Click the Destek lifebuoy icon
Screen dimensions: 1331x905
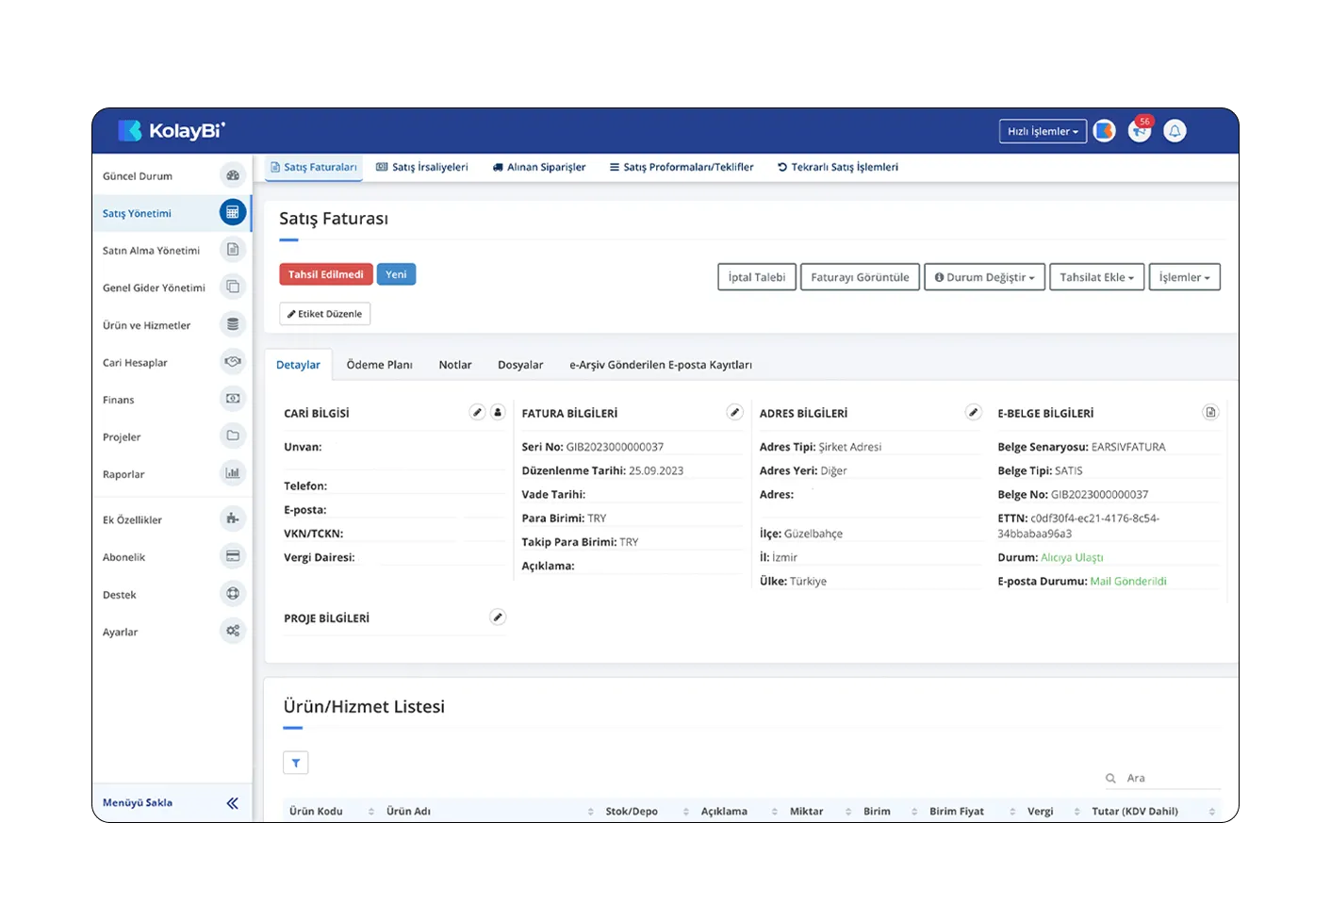point(233,594)
